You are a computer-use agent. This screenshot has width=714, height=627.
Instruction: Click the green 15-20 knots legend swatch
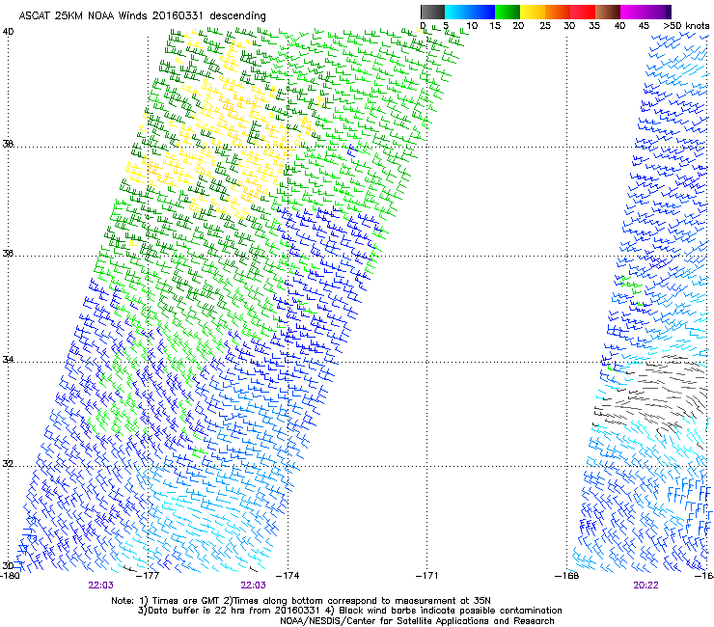pos(508,12)
